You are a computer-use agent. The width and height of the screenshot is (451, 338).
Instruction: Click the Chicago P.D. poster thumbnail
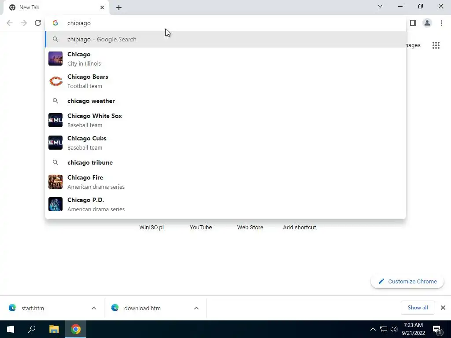pos(55,204)
